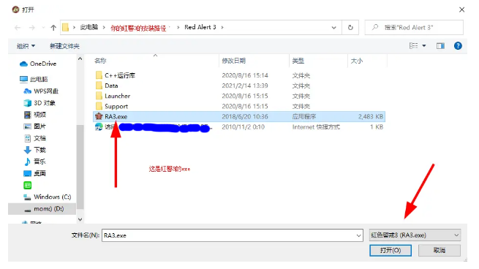The height and width of the screenshot is (269, 479).
Task: Go forward with the right arrow button
Action: [31, 28]
